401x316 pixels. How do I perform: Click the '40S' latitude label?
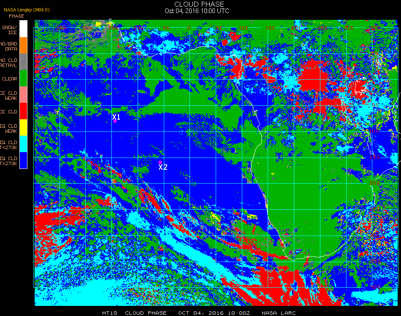376,287
